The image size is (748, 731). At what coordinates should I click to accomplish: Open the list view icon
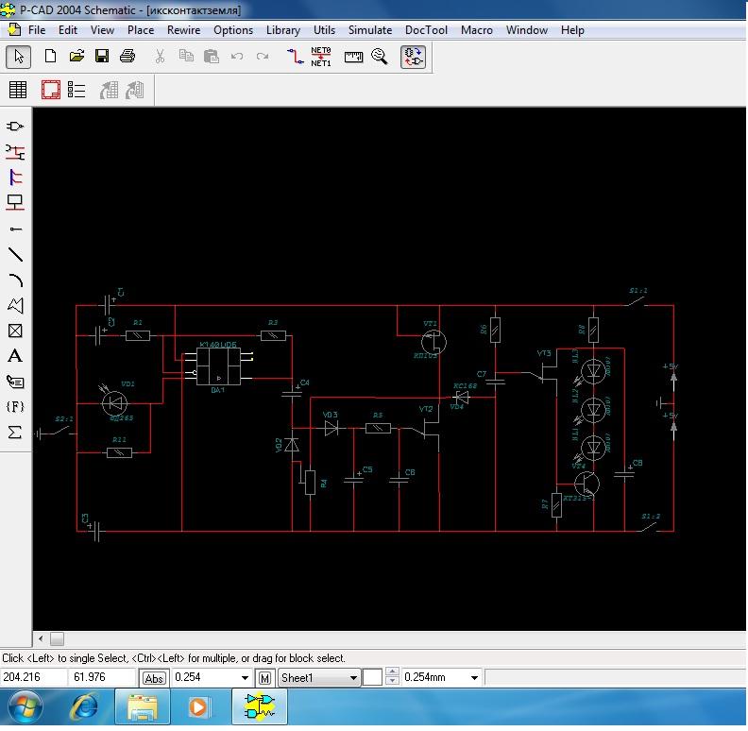(76, 90)
